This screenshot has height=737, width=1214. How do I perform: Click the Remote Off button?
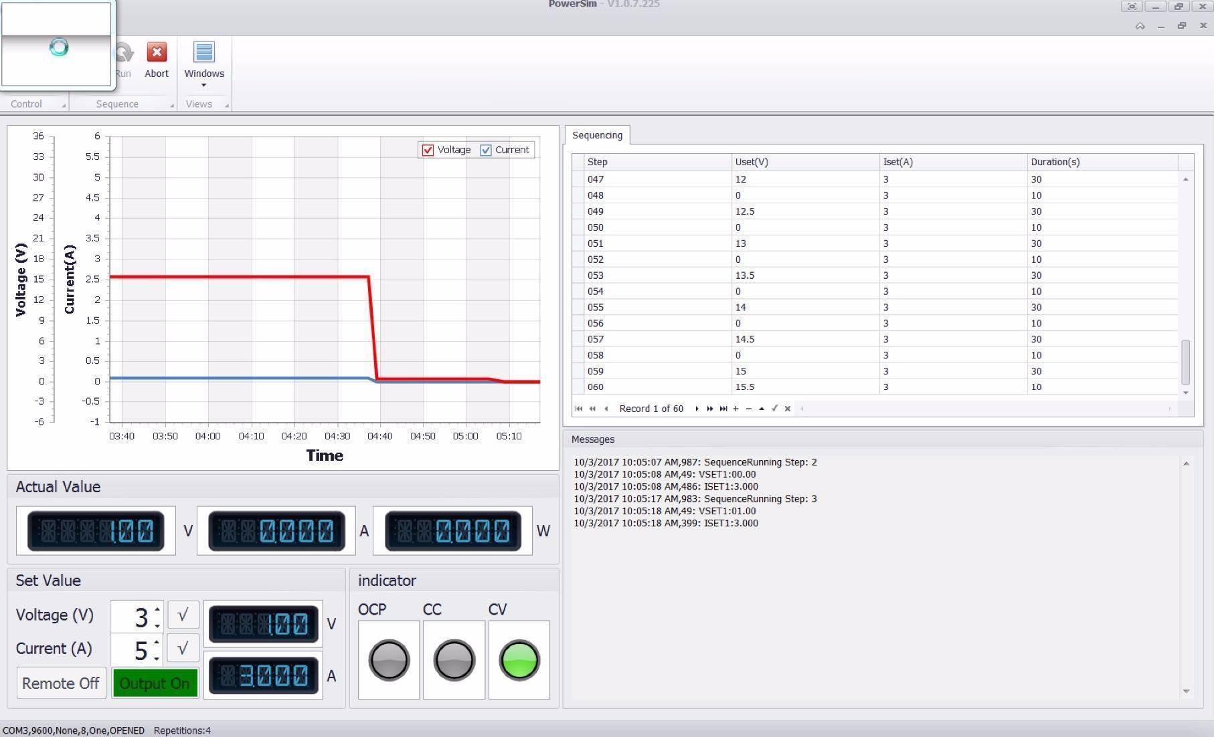tap(61, 683)
